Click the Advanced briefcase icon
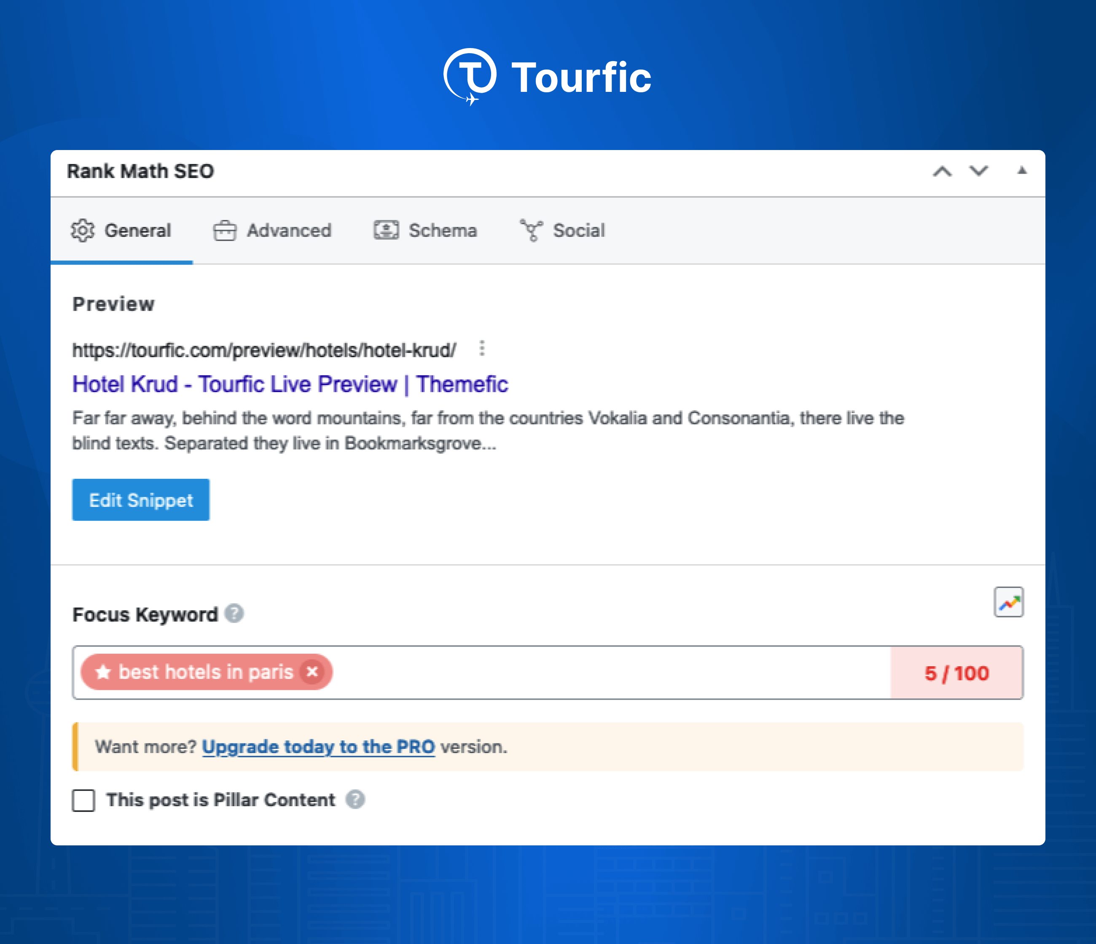1096x944 pixels. pos(225,231)
